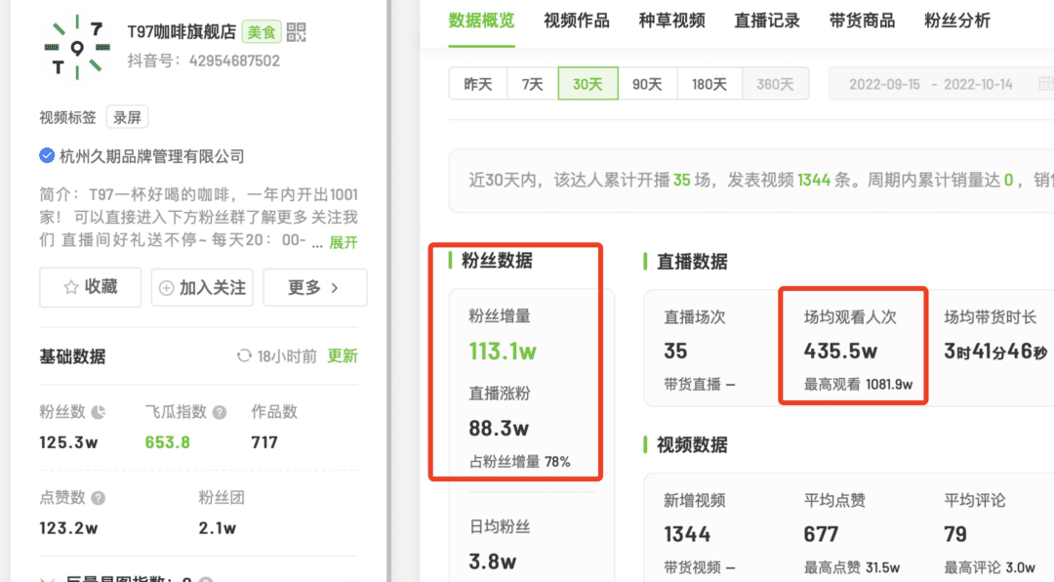Click the account name T97咖啡旗舰店

[x=182, y=31]
